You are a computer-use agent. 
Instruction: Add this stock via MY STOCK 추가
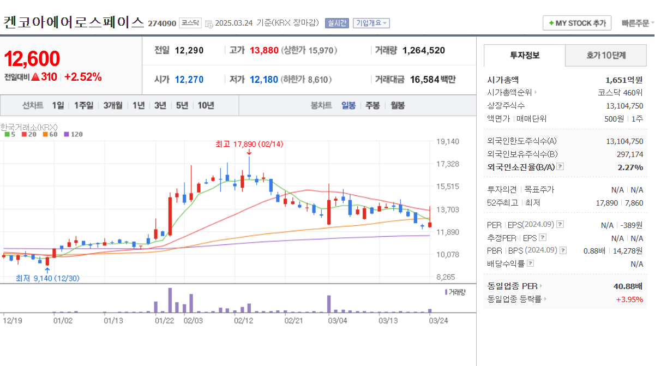pos(577,23)
